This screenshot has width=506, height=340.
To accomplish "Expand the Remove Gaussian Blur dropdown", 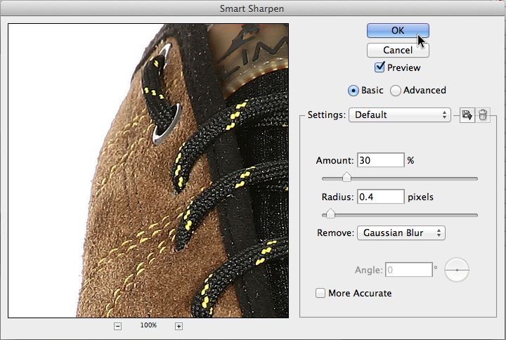I will point(401,233).
